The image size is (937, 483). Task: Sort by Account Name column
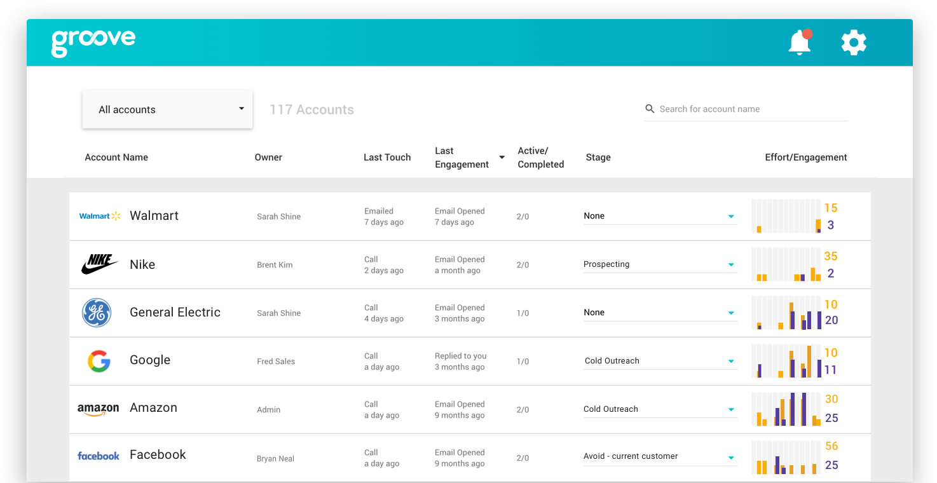coord(116,158)
